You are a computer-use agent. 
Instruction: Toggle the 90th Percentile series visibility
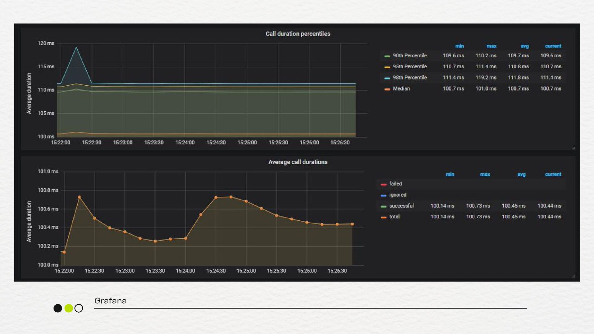pyautogui.click(x=410, y=56)
